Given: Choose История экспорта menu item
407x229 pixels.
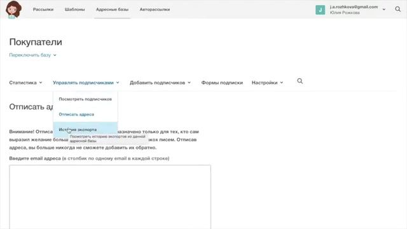Looking at the screenshot, I should (85, 129).
